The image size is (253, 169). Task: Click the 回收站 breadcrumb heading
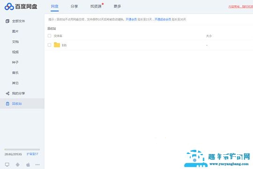click(x=52, y=29)
